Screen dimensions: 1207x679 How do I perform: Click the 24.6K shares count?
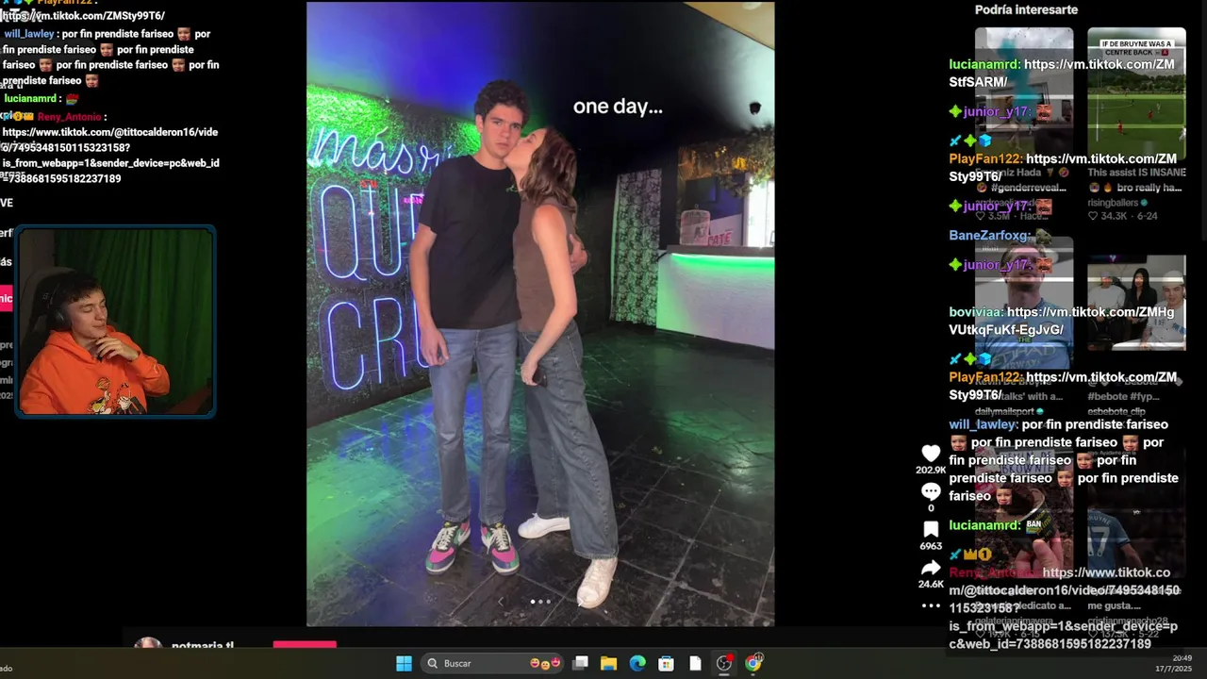pos(931,584)
